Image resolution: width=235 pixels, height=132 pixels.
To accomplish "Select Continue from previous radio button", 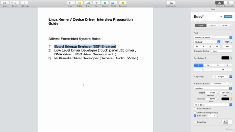I will [195, 113].
